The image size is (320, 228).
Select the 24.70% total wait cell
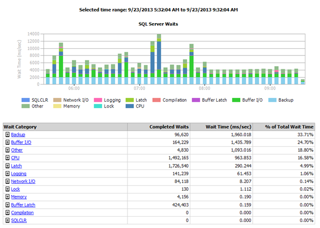pyautogui.click(x=284, y=142)
